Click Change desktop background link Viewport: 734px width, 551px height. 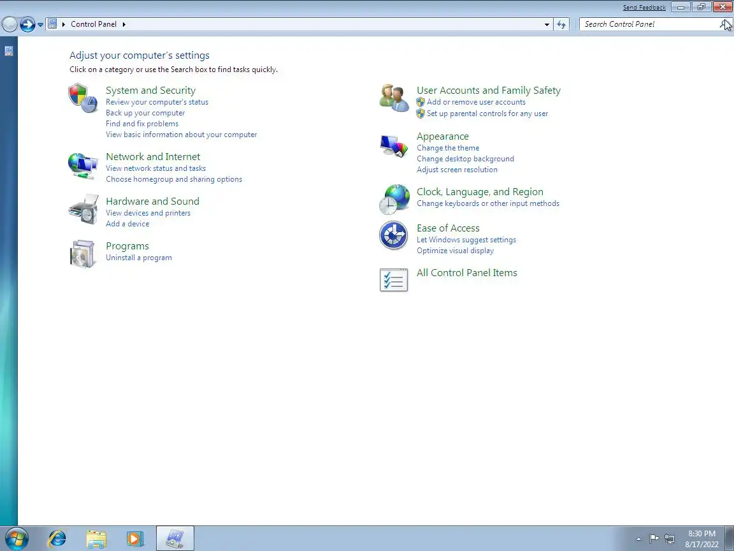click(x=466, y=159)
